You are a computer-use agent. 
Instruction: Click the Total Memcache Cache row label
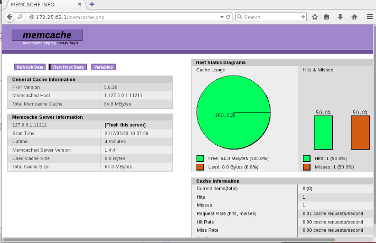click(37, 104)
